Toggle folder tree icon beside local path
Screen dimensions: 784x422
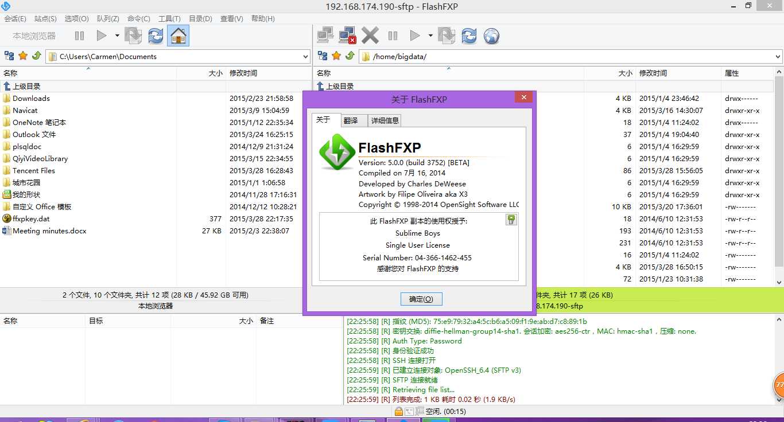click(9, 56)
